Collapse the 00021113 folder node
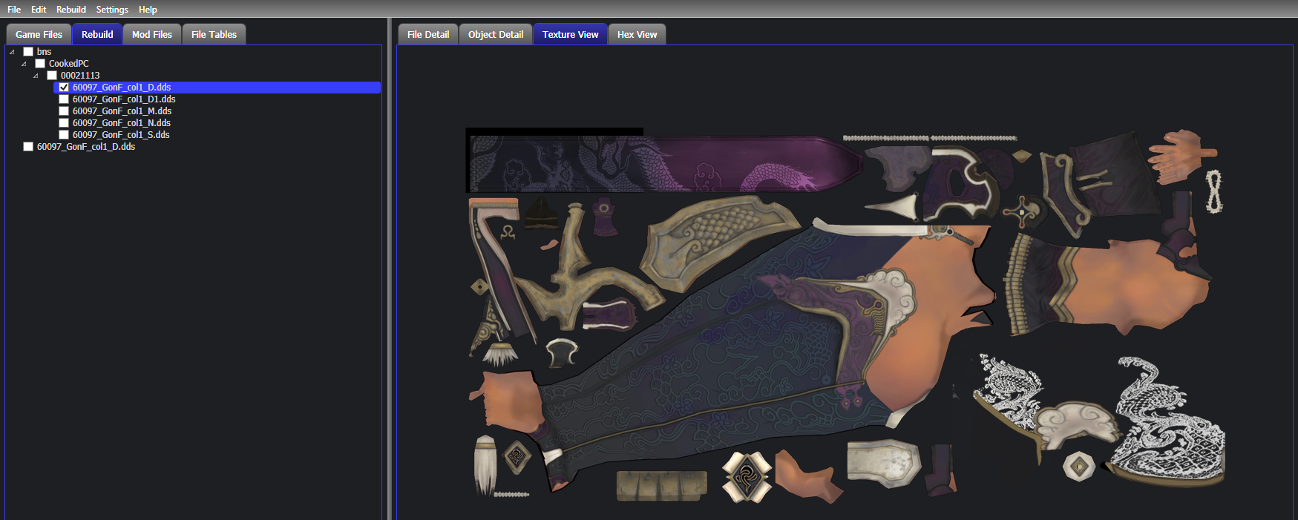 36,76
